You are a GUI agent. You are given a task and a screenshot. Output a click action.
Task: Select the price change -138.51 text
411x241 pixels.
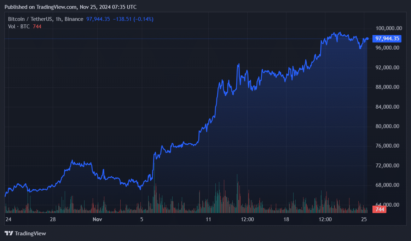pyautogui.click(x=122, y=19)
